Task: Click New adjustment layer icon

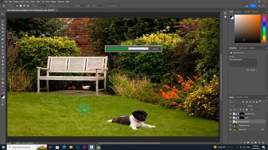Action: click(x=252, y=142)
